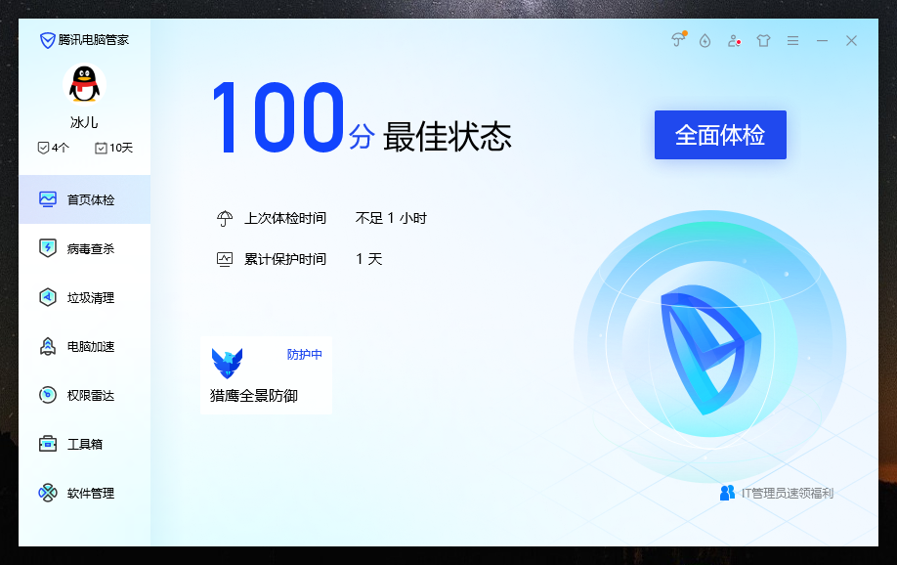Click the 病毒查杀 lightning shield icon
This screenshot has height=565, width=897.
[x=48, y=248]
